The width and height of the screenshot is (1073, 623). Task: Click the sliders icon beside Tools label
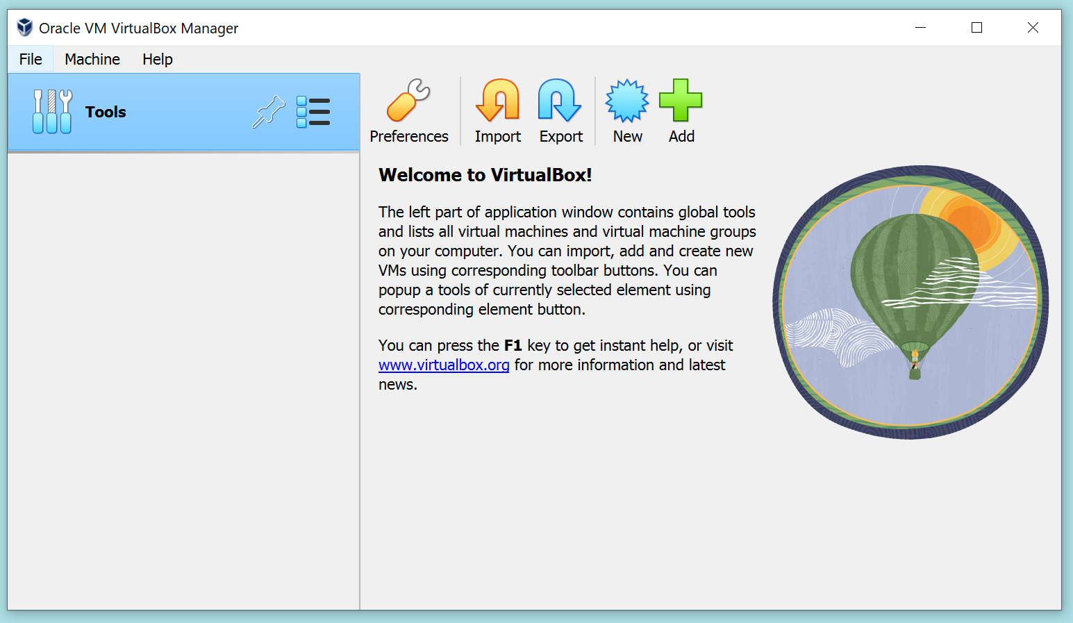52,111
